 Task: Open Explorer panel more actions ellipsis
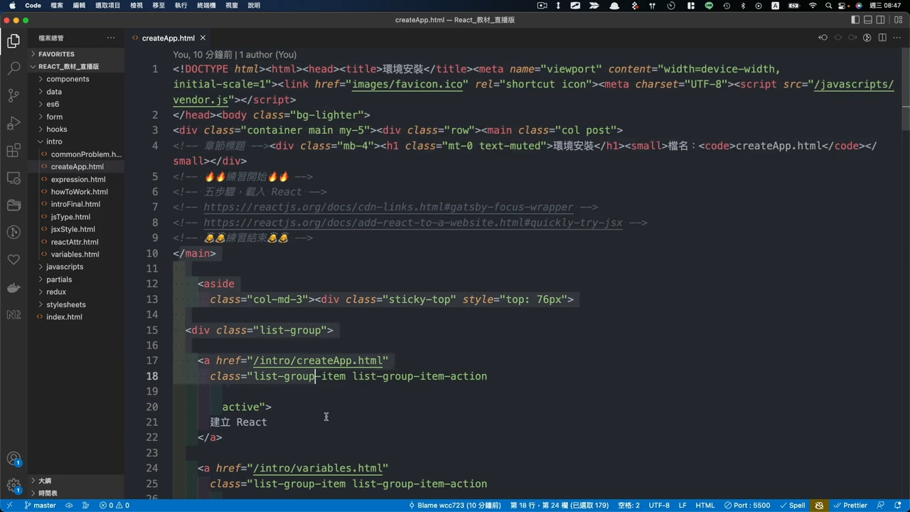coord(111,38)
